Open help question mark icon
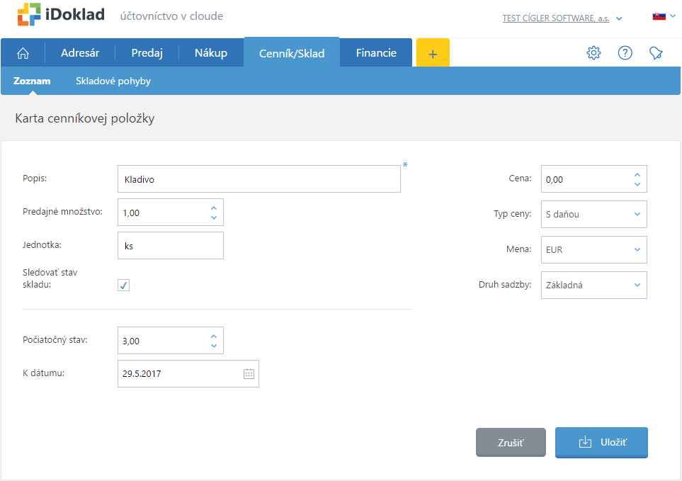Image resolution: width=682 pixels, height=481 pixels. click(625, 53)
